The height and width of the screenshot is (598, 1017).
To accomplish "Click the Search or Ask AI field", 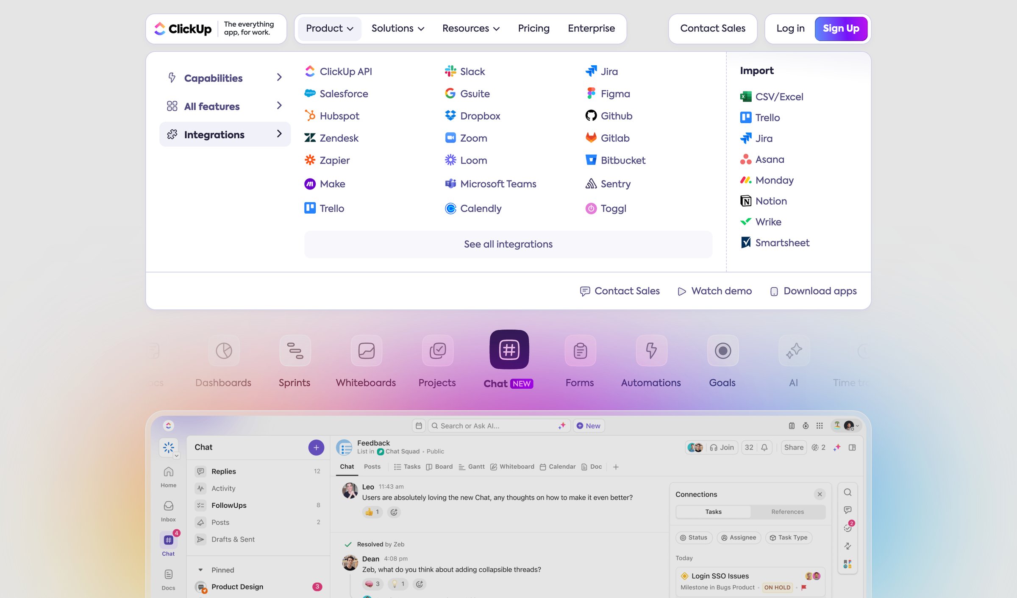I will pos(498,426).
